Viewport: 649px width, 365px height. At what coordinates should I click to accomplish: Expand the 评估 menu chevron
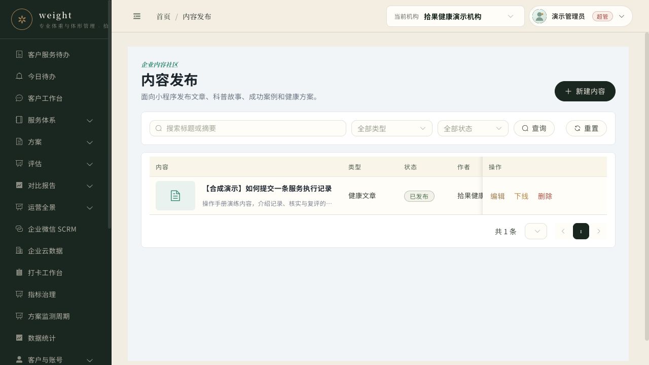(x=90, y=164)
